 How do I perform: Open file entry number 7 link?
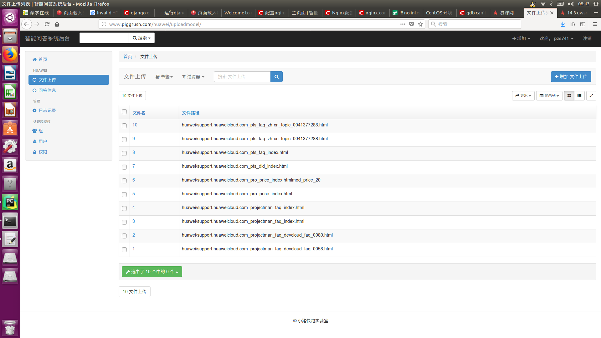point(134,166)
